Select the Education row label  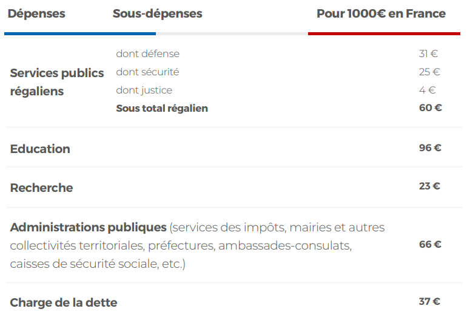40,149
